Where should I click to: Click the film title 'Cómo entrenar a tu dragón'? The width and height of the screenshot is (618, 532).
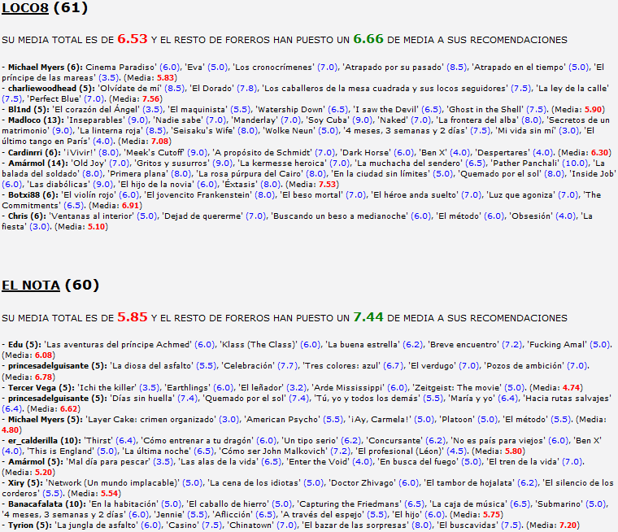pos(197,441)
